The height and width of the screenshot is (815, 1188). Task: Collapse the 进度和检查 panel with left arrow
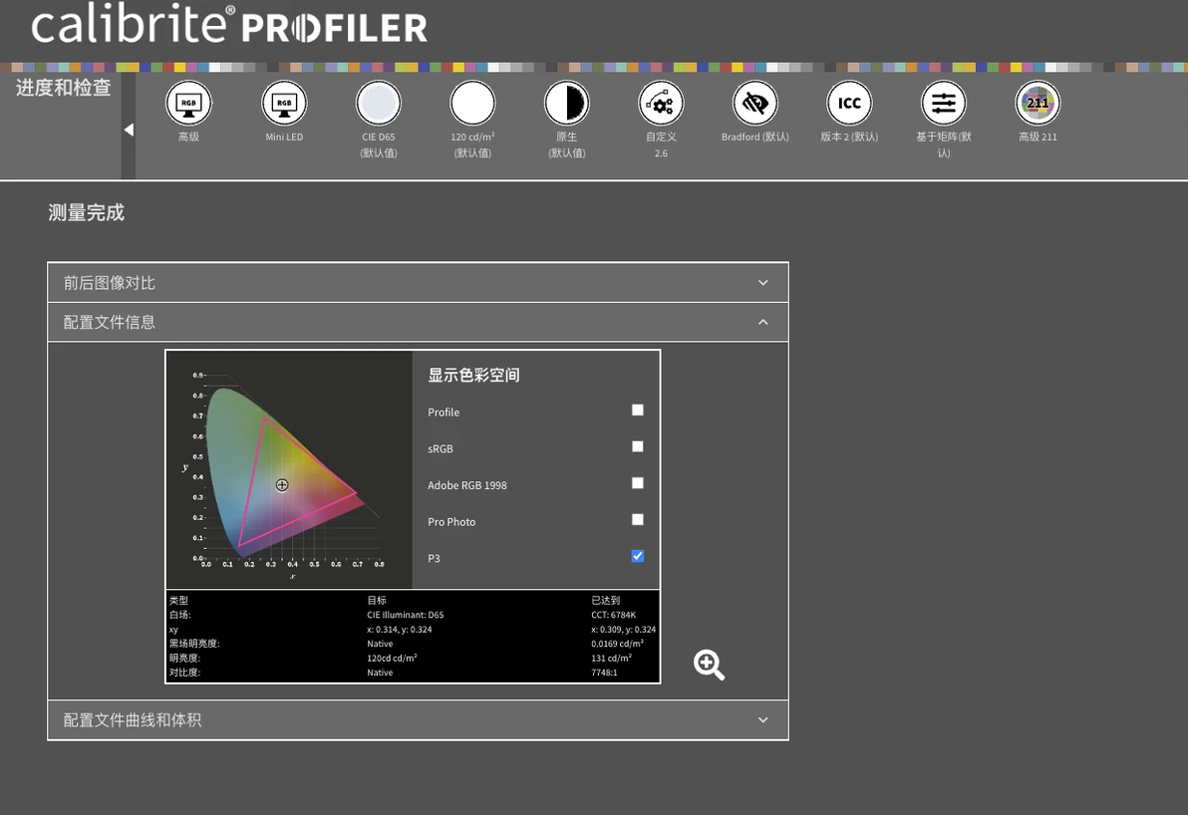129,130
